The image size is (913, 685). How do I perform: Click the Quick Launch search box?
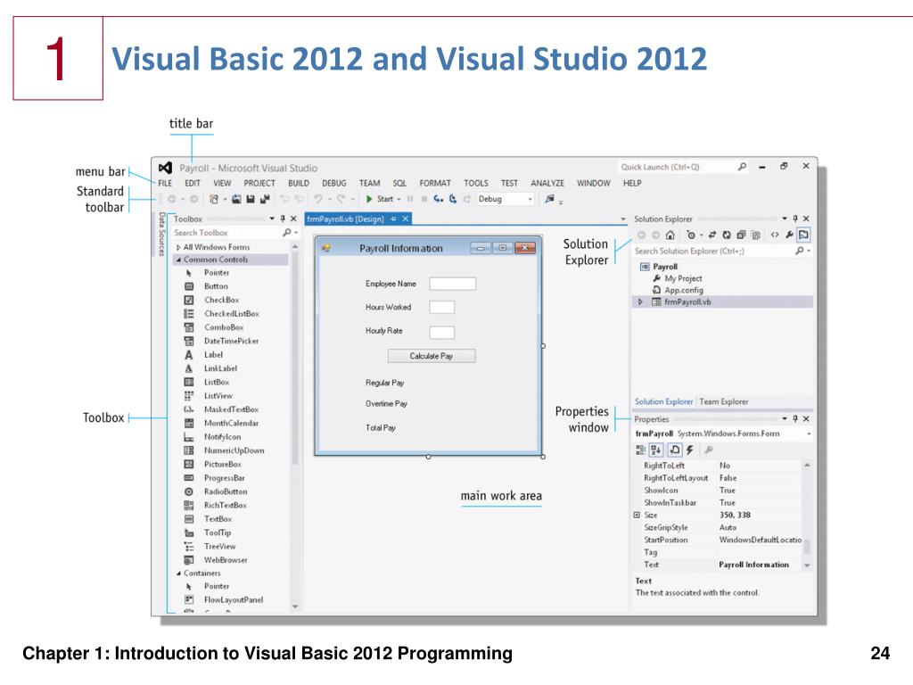coord(683,167)
